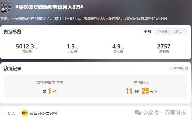Image resolution: width=192 pixels, height=120 pixels.
Task: Click the 数据总览 section heading
Action: point(13,32)
